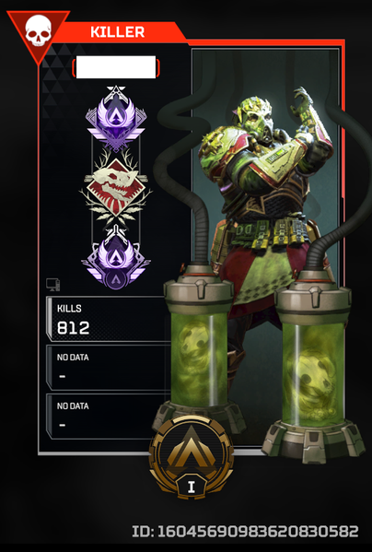Select the KILLER banner title

(118, 32)
